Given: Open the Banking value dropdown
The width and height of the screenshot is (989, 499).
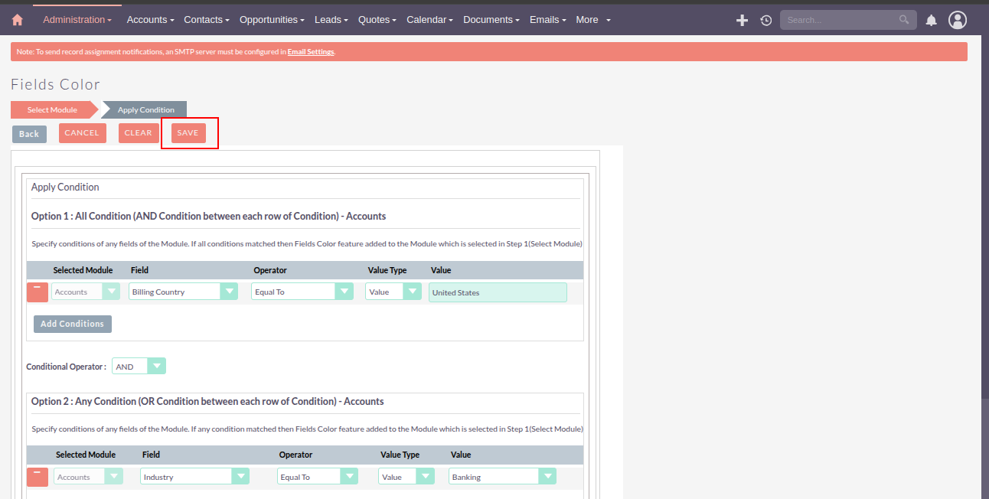Looking at the screenshot, I should point(502,477).
